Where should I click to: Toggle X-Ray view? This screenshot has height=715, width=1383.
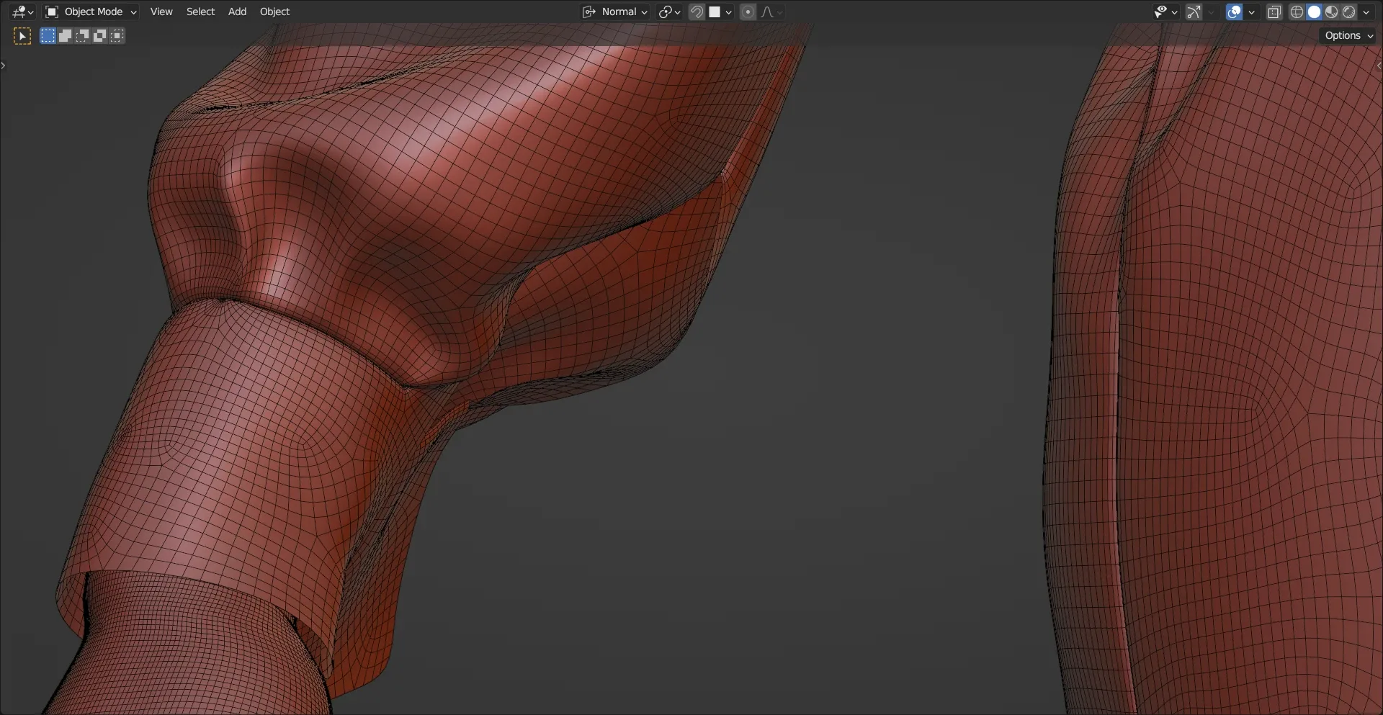[1274, 12]
